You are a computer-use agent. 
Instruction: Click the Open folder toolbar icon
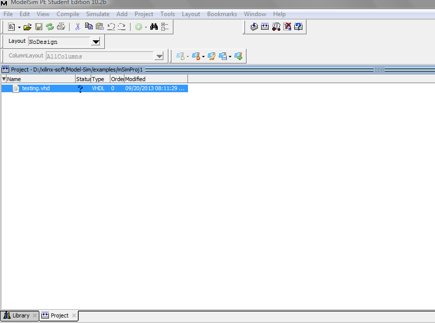tap(27, 27)
